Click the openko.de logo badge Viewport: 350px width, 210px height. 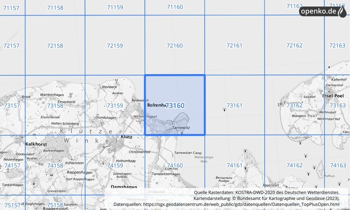click(x=323, y=11)
